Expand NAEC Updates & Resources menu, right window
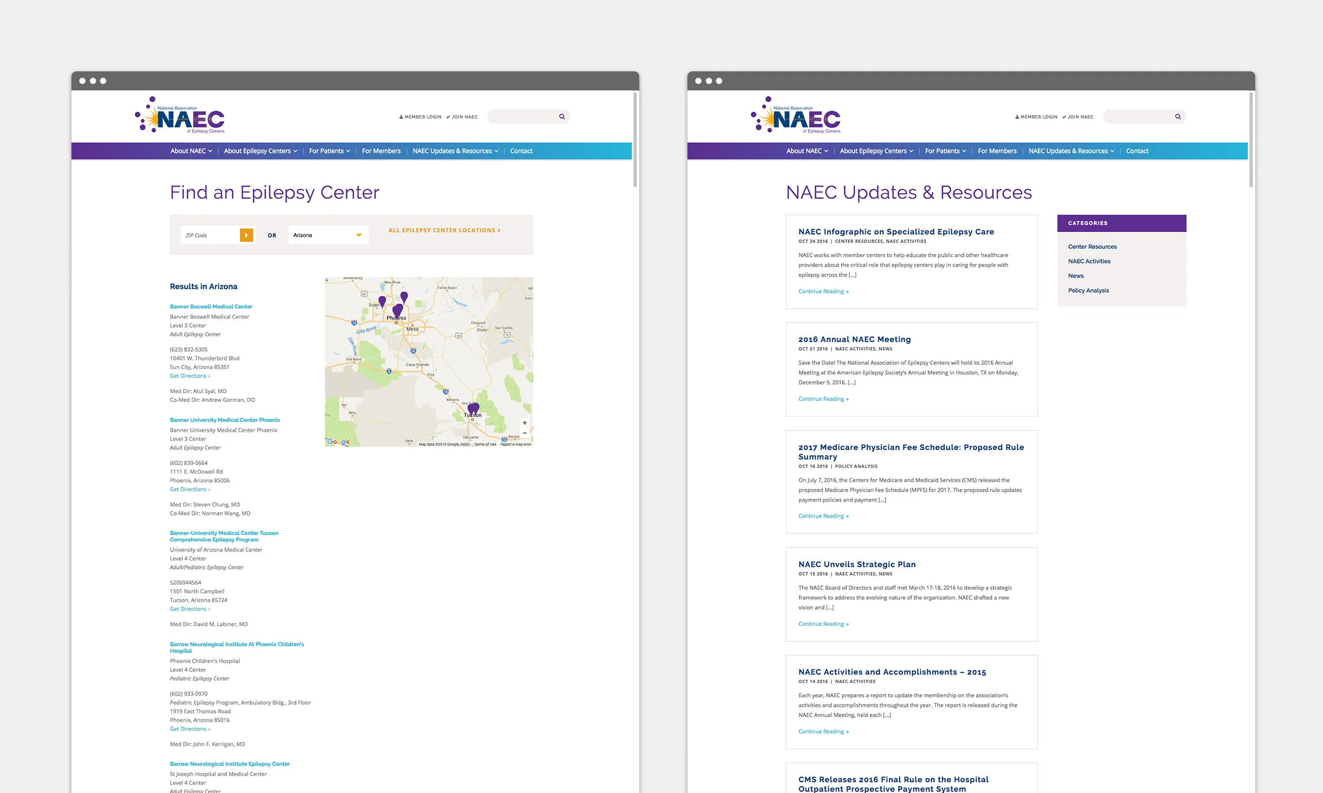 (x=1071, y=151)
